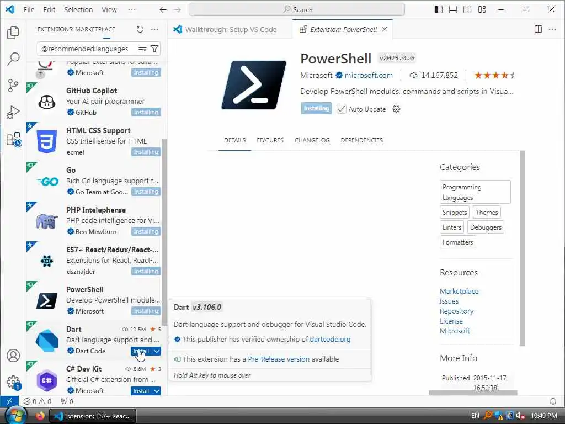The height and width of the screenshot is (424, 565).
Task: Open the Issues resource link
Action: [449, 301]
